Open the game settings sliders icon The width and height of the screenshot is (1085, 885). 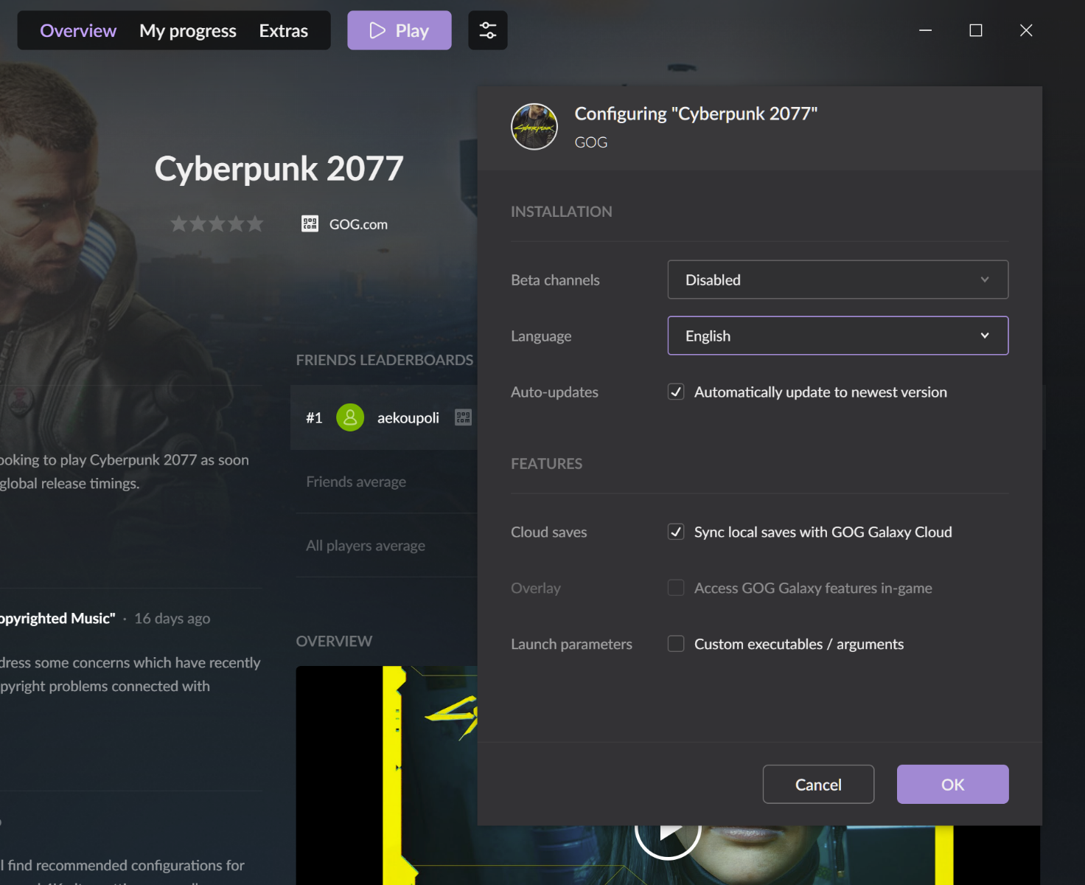pyautogui.click(x=487, y=30)
